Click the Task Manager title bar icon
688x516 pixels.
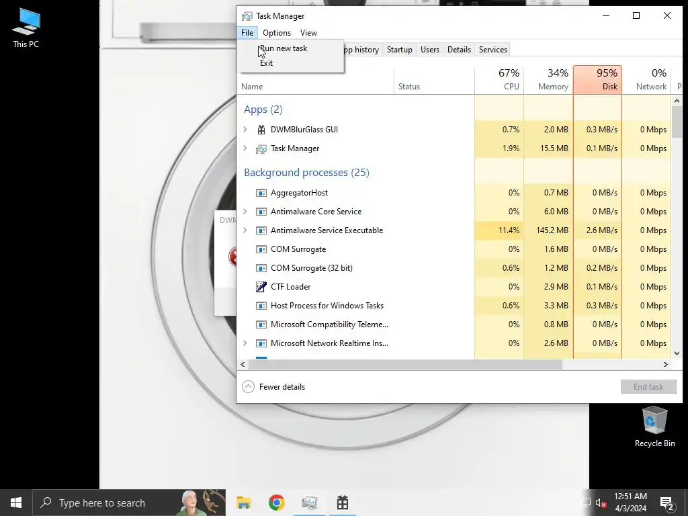[247, 16]
